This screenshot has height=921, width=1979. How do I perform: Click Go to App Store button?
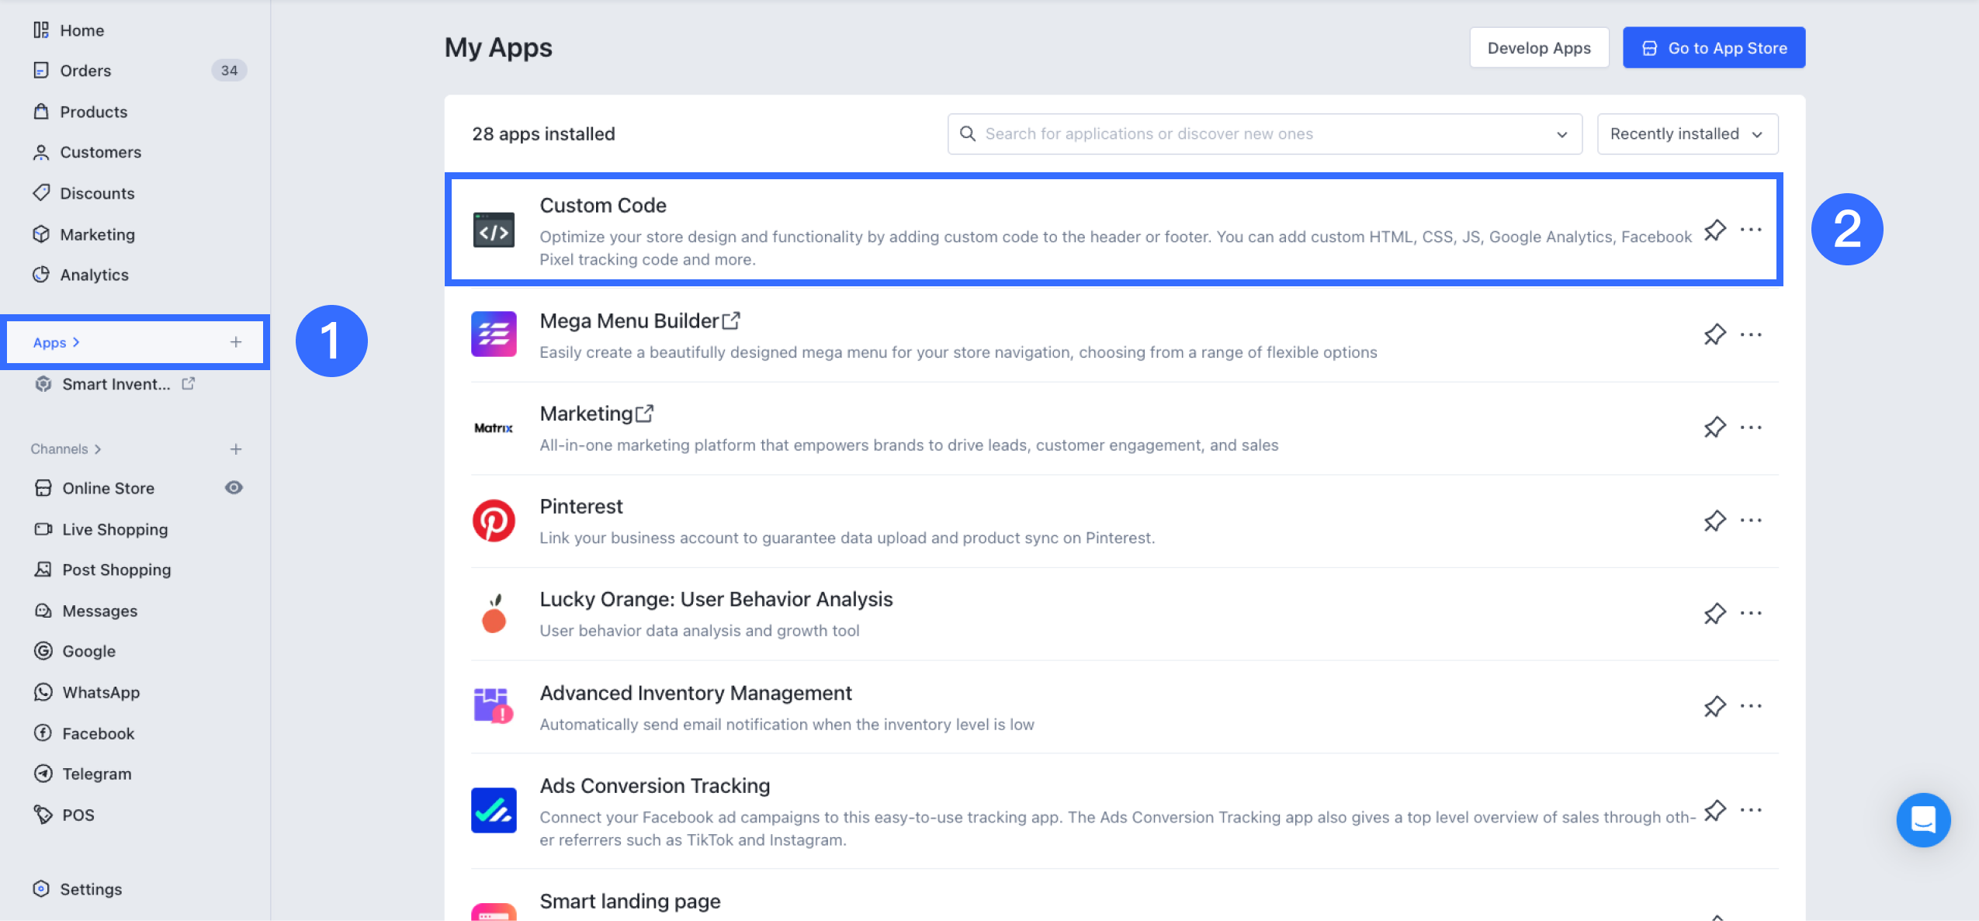pos(1714,48)
